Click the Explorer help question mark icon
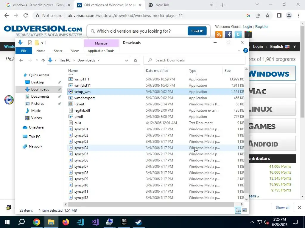Image resolution: width=305 pixels, height=228 pixels. (246, 50)
